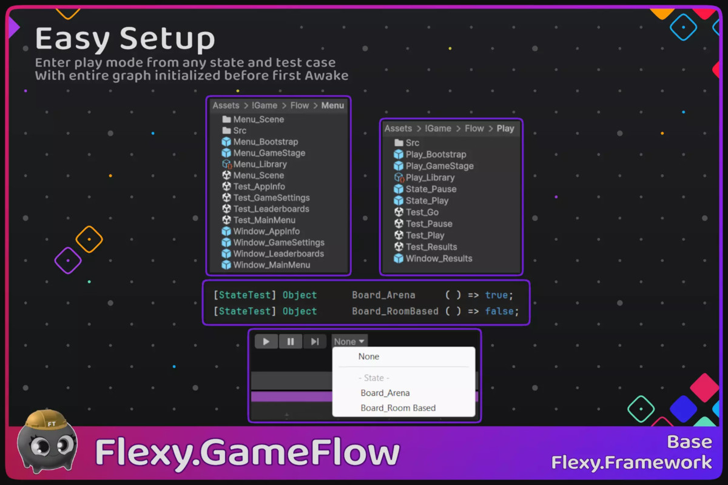Click the Play_GameStage prefab icon

coord(399,166)
